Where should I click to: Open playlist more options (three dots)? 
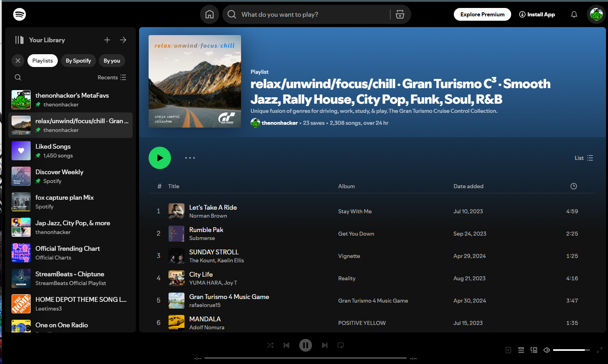(x=190, y=158)
